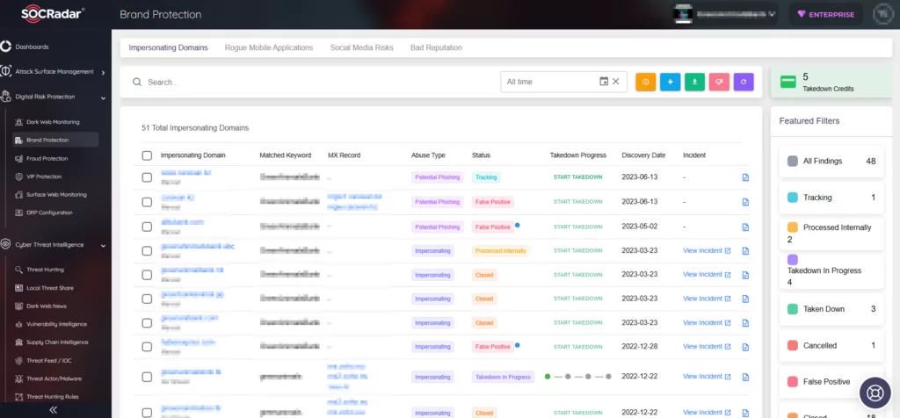Click the Dashboards sidebar icon
Image resolution: width=900 pixels, height=418 pixels.
click(6, 47)
